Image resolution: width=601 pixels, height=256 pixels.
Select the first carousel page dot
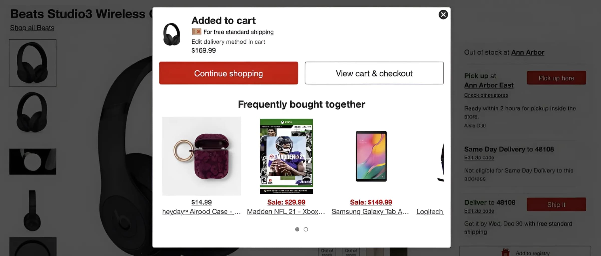[297, 229]
